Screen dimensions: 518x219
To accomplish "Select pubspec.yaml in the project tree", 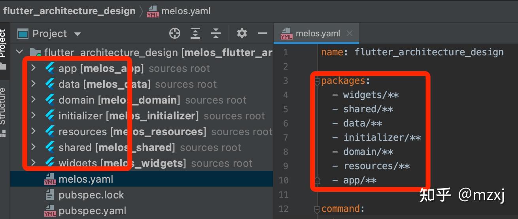I will point(92,210).
